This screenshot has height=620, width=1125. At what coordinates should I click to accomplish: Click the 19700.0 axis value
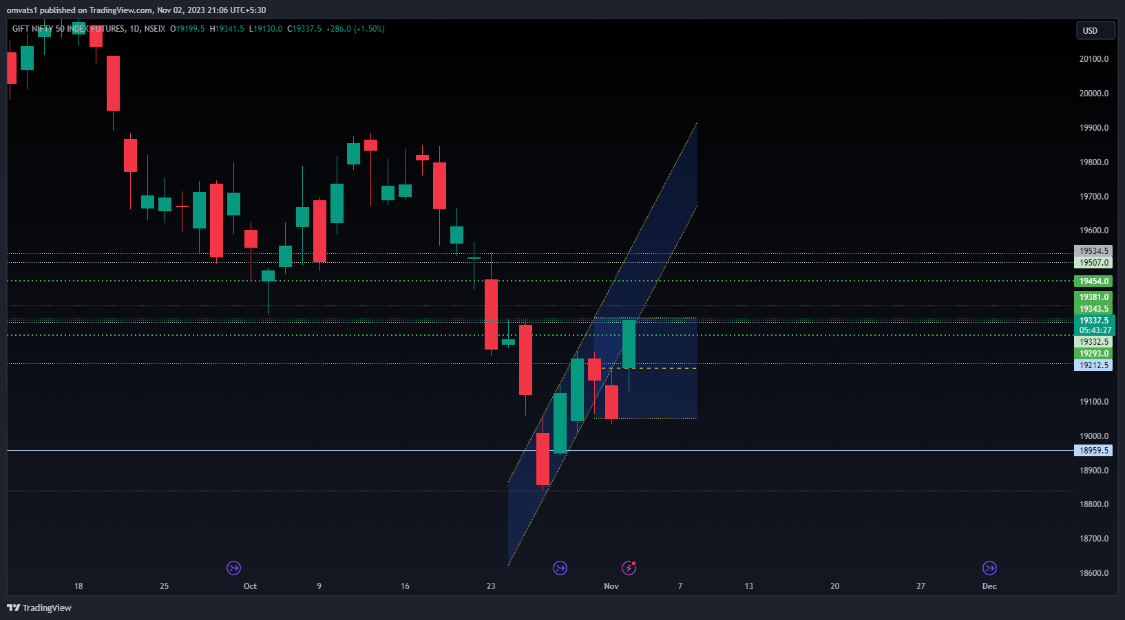tap(1094, 197)
